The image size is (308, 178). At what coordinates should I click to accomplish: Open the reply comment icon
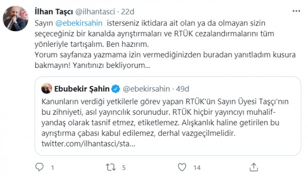pos(39,167)
